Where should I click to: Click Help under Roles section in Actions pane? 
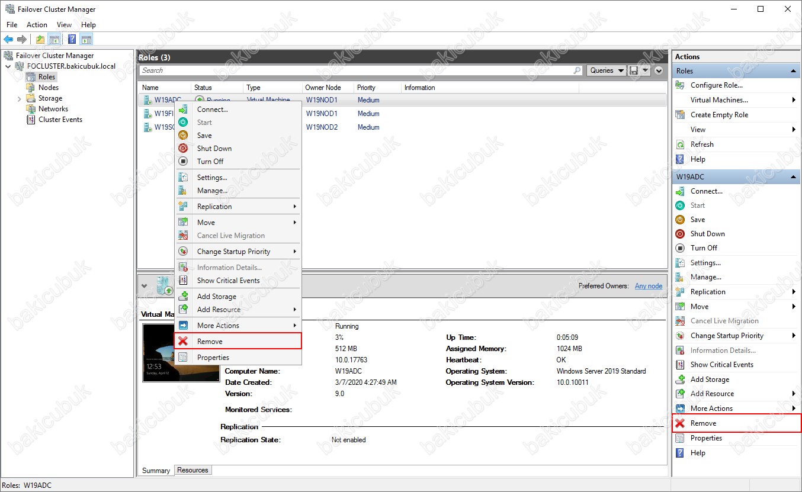pyautogui.click(x=698, y=159)
